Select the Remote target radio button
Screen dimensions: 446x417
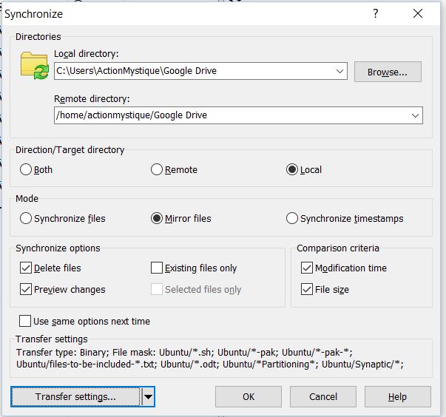pyautogui.click(x=157, y=169)
